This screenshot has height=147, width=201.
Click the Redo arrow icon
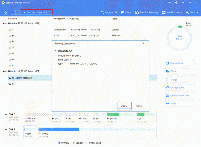tap(17, 12)
